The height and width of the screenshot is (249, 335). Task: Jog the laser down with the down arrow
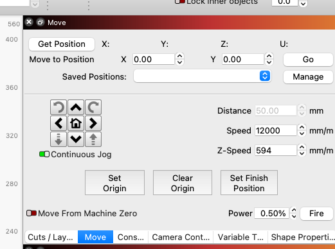click(76, 139)
